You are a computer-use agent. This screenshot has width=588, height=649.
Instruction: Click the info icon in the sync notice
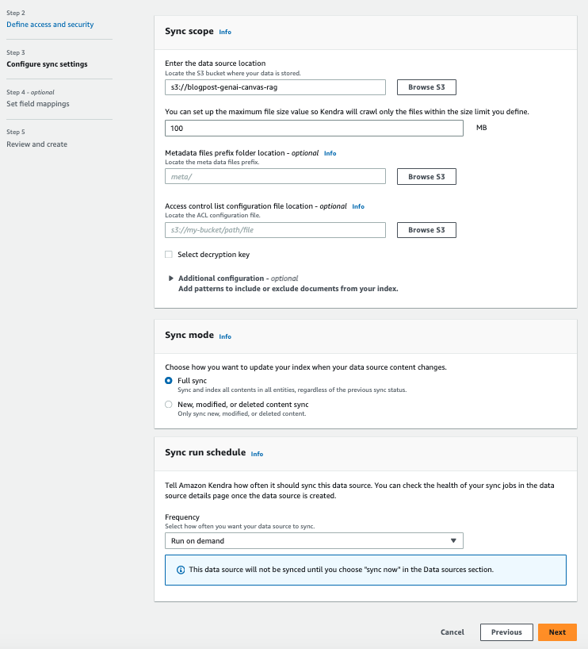(x=180, y=570)
